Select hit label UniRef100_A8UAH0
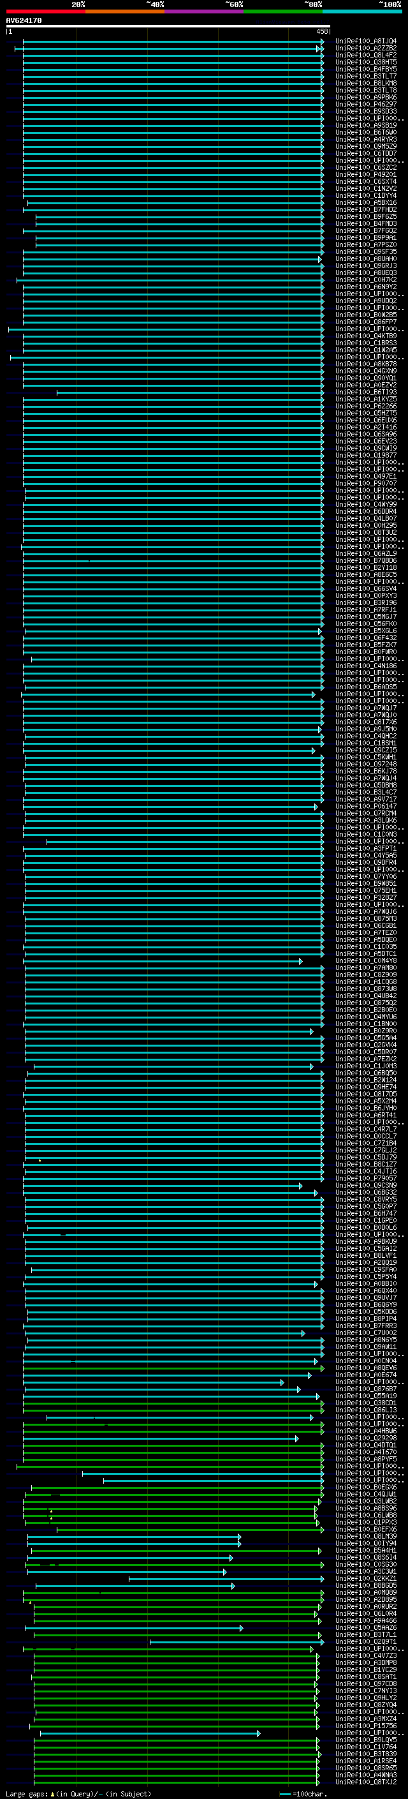The width and height of the screenshot is (408, 1799). click(x=365, y=258)
